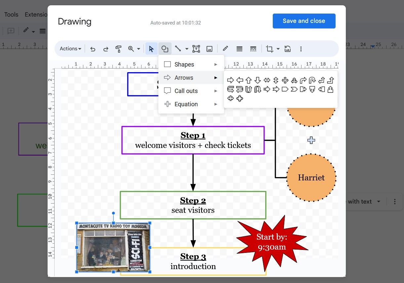Click the Insert image icon
The image size is (404, 283).
coord(209,49)
